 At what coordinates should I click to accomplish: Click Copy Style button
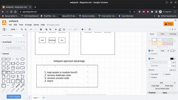coord(155,86)
